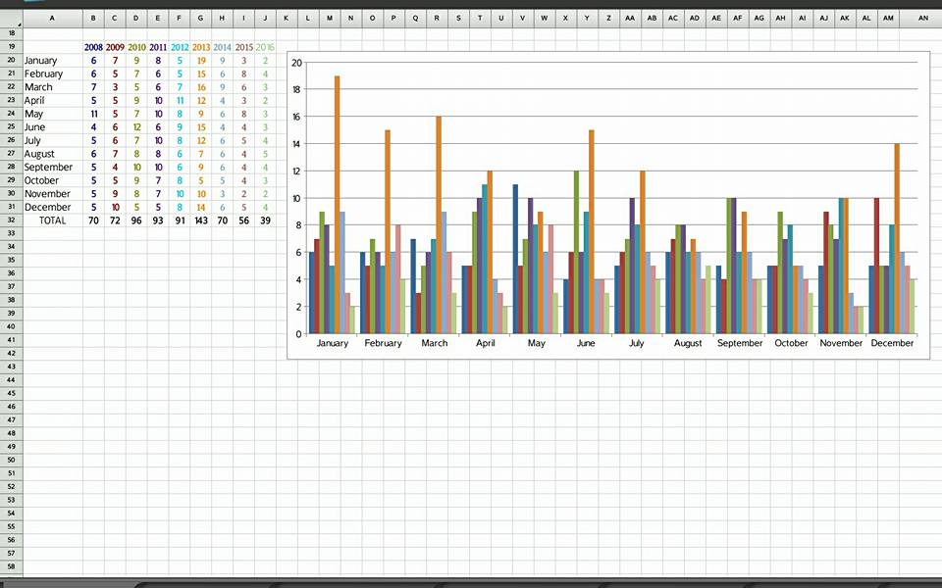
Task: Click the December label on chart axis
Action: [x=892, y=343]
